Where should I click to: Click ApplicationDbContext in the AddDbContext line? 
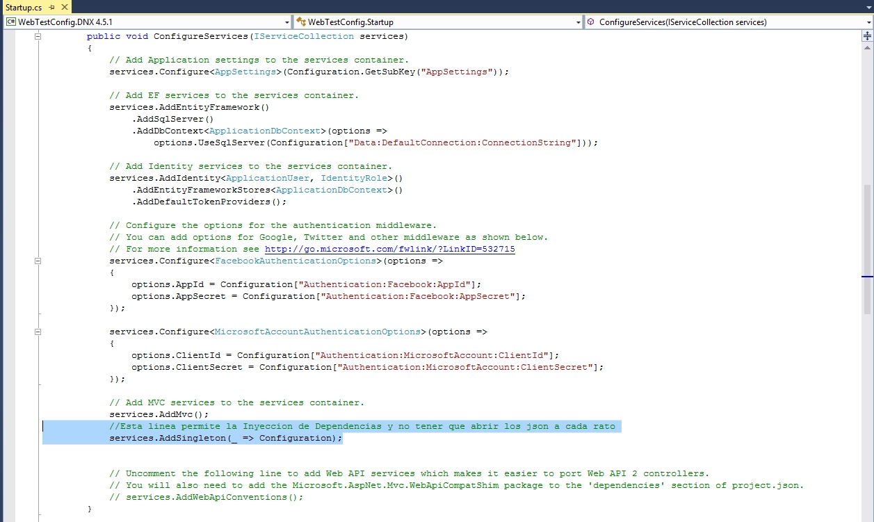pyautogui.click(x=265, y=131)
